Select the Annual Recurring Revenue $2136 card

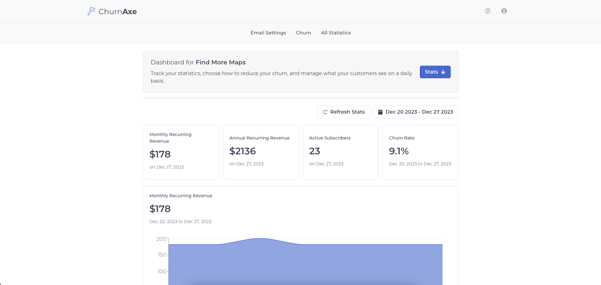[x=261, y=152]
